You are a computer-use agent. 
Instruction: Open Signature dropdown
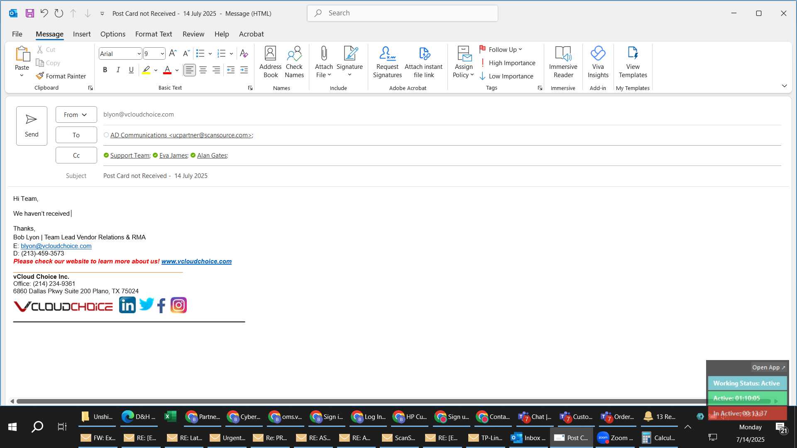point(350,62)
